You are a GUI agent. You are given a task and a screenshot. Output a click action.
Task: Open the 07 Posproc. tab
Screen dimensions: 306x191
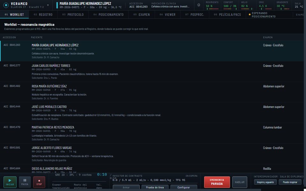coord(194,15)
